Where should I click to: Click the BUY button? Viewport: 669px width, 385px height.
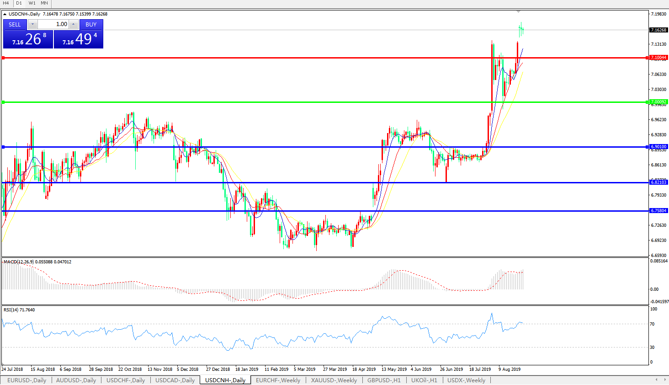[x=91, y=25]
